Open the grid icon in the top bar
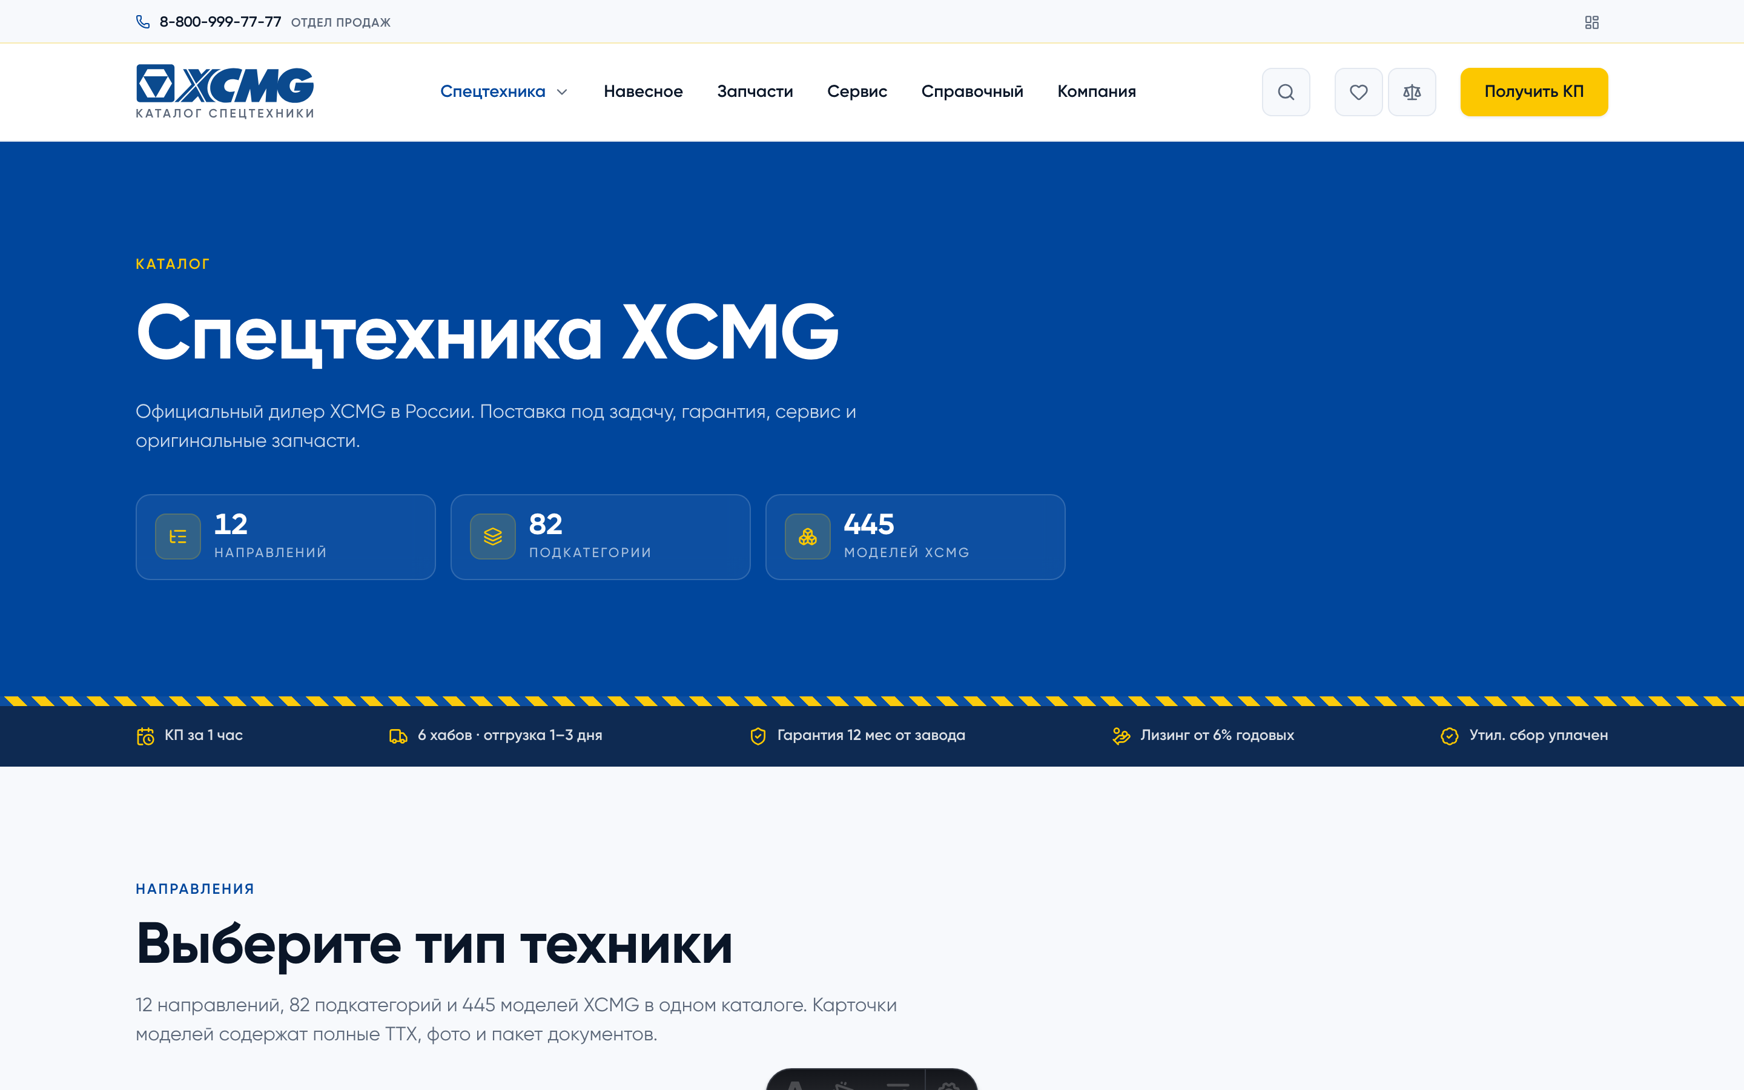The image size is (1744, 1090). pos(1592,22)
